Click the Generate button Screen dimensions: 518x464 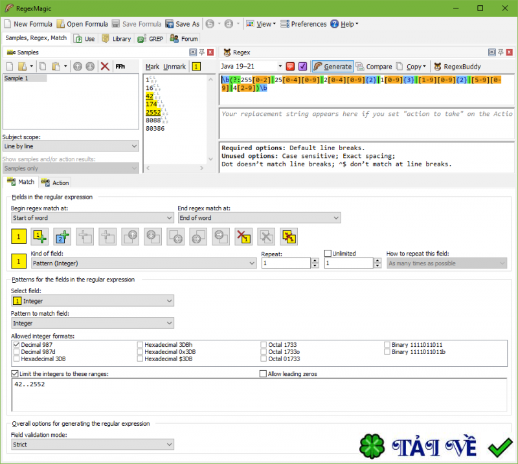333,67
